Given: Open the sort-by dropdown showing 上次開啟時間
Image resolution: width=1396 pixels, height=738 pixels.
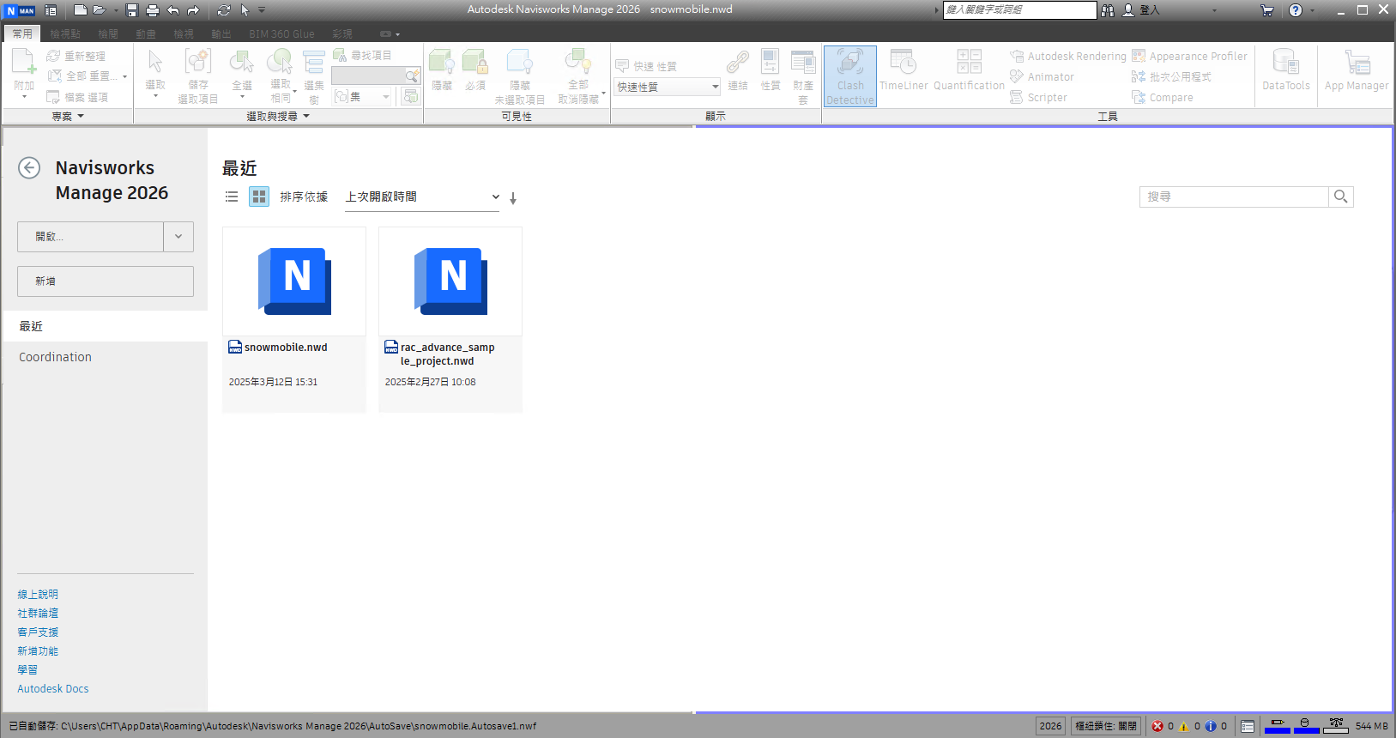Looking at the screenshot, I should coord(422,197).
